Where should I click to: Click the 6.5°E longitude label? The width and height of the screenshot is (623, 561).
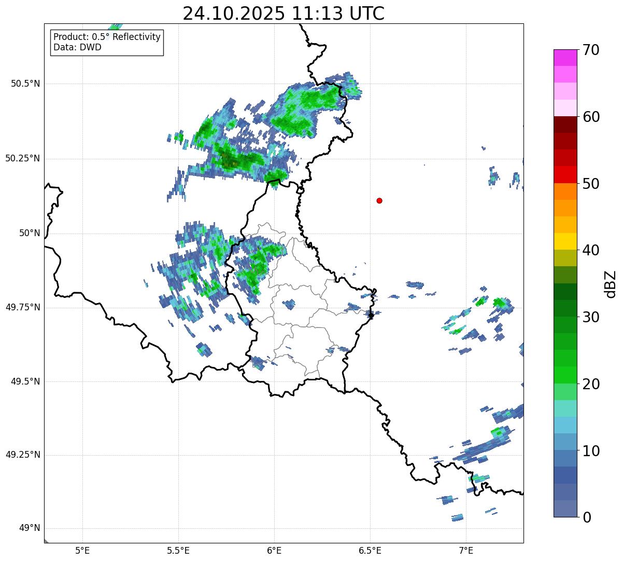[371, 550]
